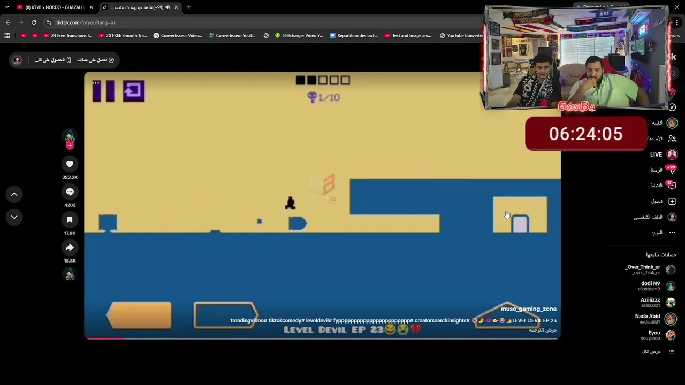The height and width of the screenshot is (385, 685).
Task: Open the Friends (الأصدقاء) section
Action: pos(661,138)
